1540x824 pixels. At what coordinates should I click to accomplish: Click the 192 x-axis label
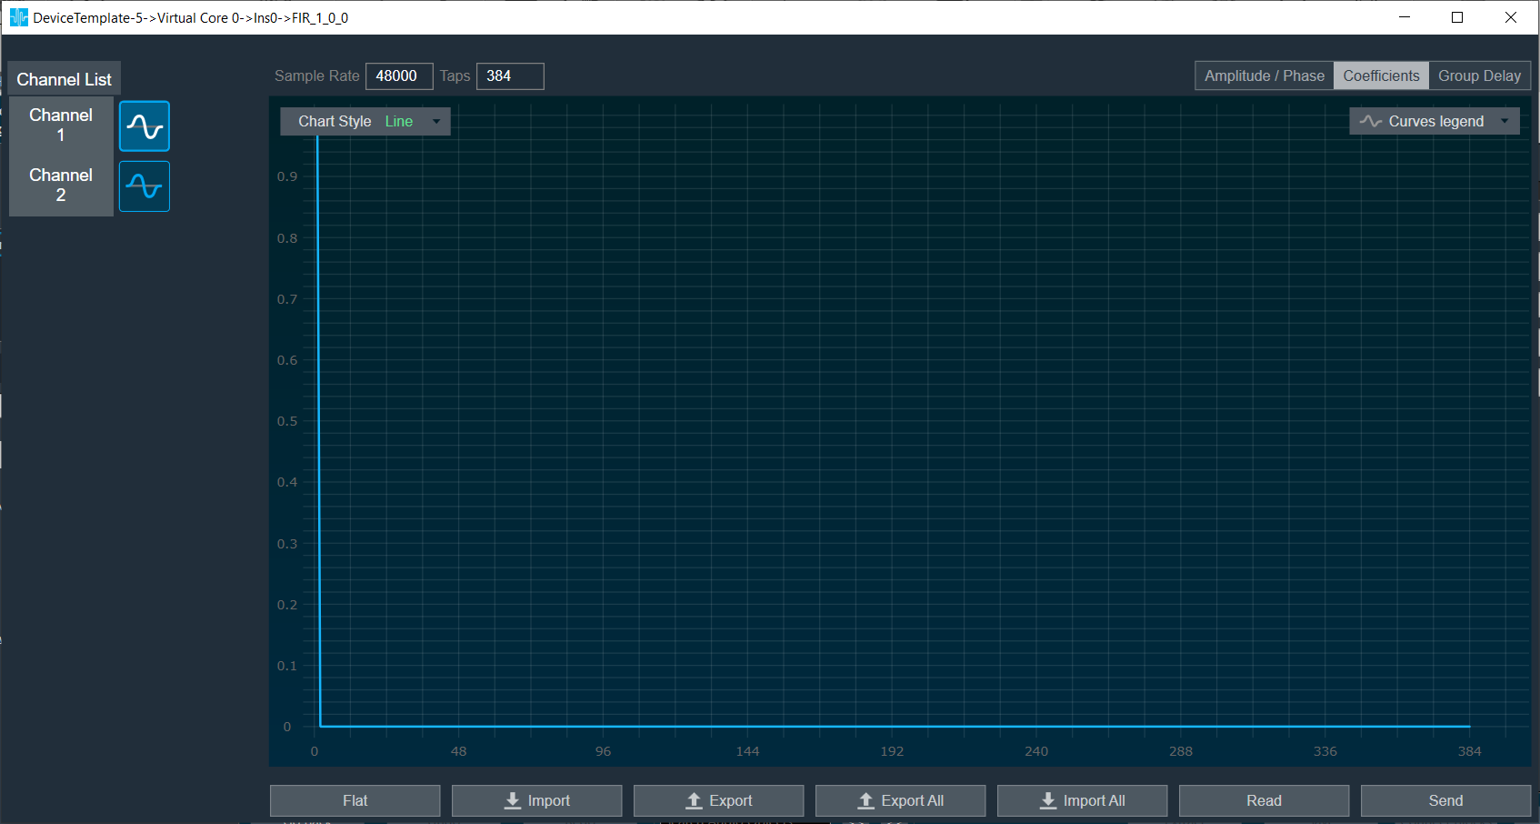tap(892, 751)
